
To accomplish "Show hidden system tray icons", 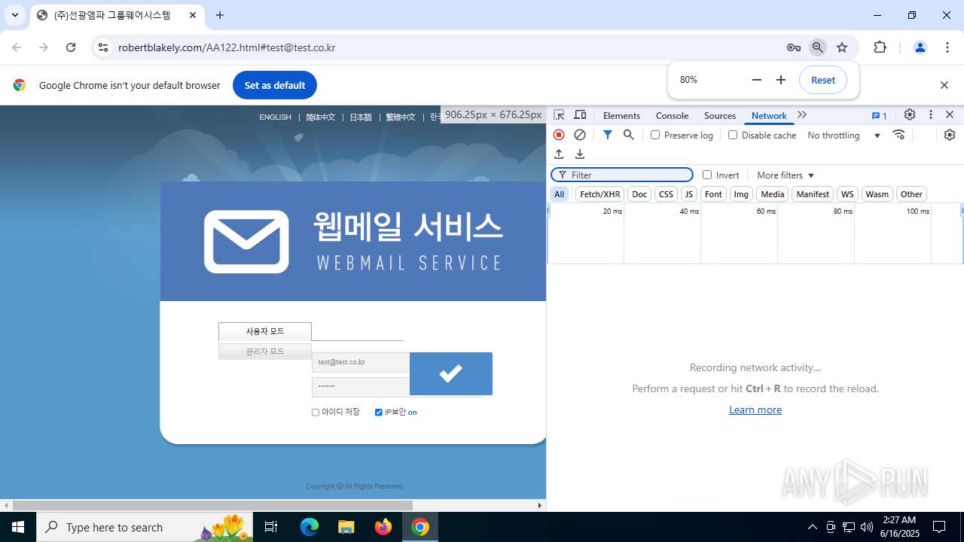I will (812, 527).
